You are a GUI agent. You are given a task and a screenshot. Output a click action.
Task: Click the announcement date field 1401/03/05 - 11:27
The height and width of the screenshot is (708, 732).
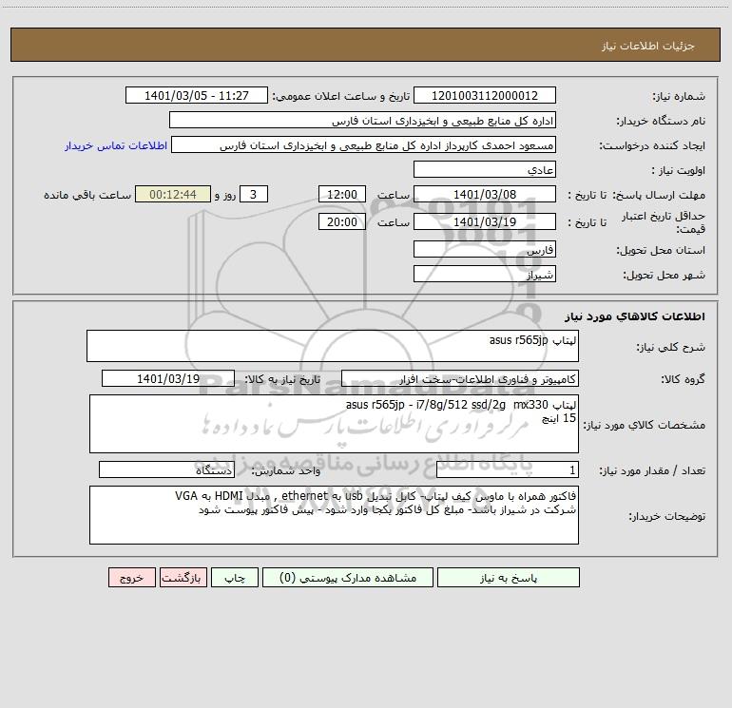(197, 95)
